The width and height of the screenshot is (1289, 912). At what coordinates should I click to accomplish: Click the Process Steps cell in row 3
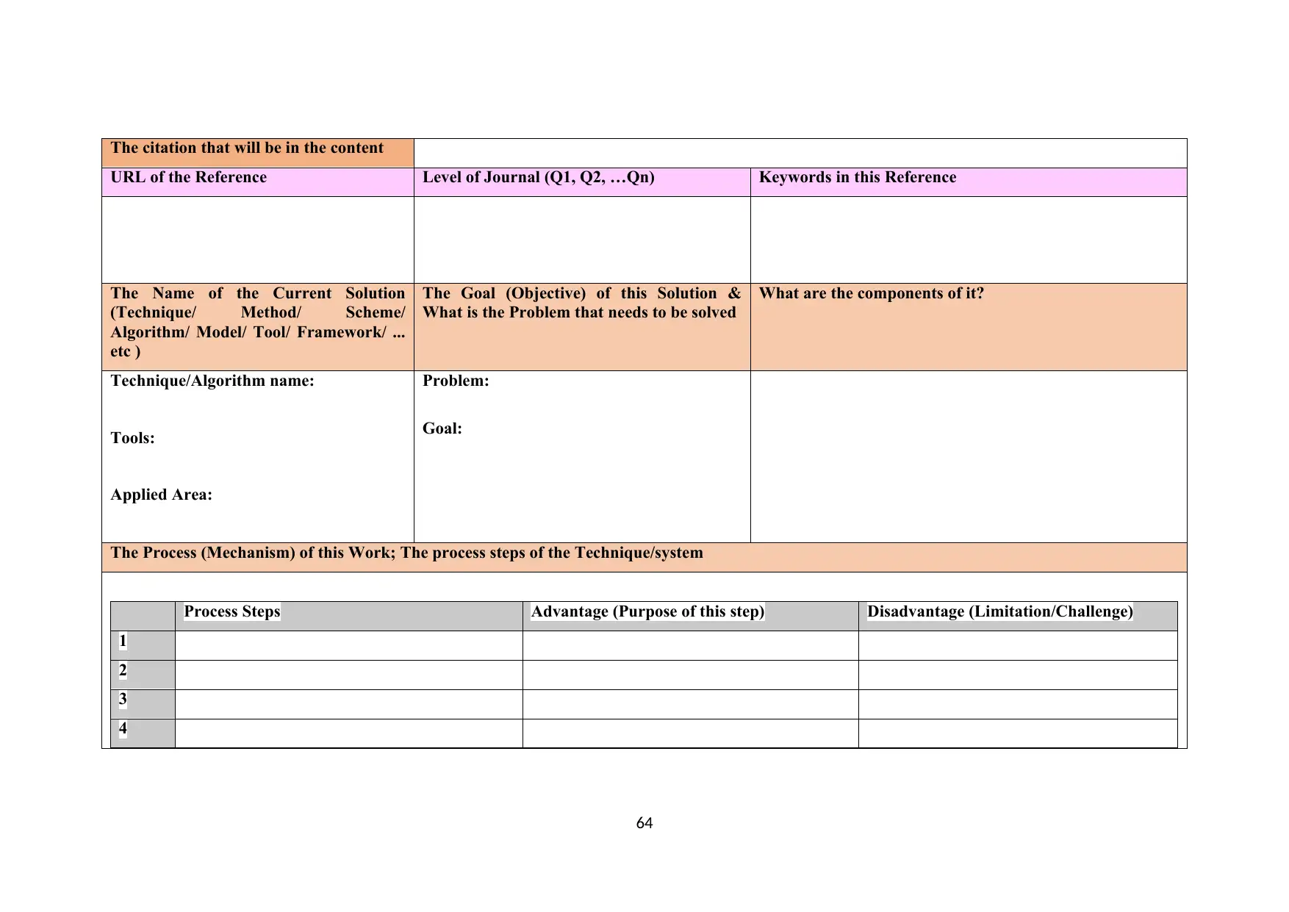(349, 704)
